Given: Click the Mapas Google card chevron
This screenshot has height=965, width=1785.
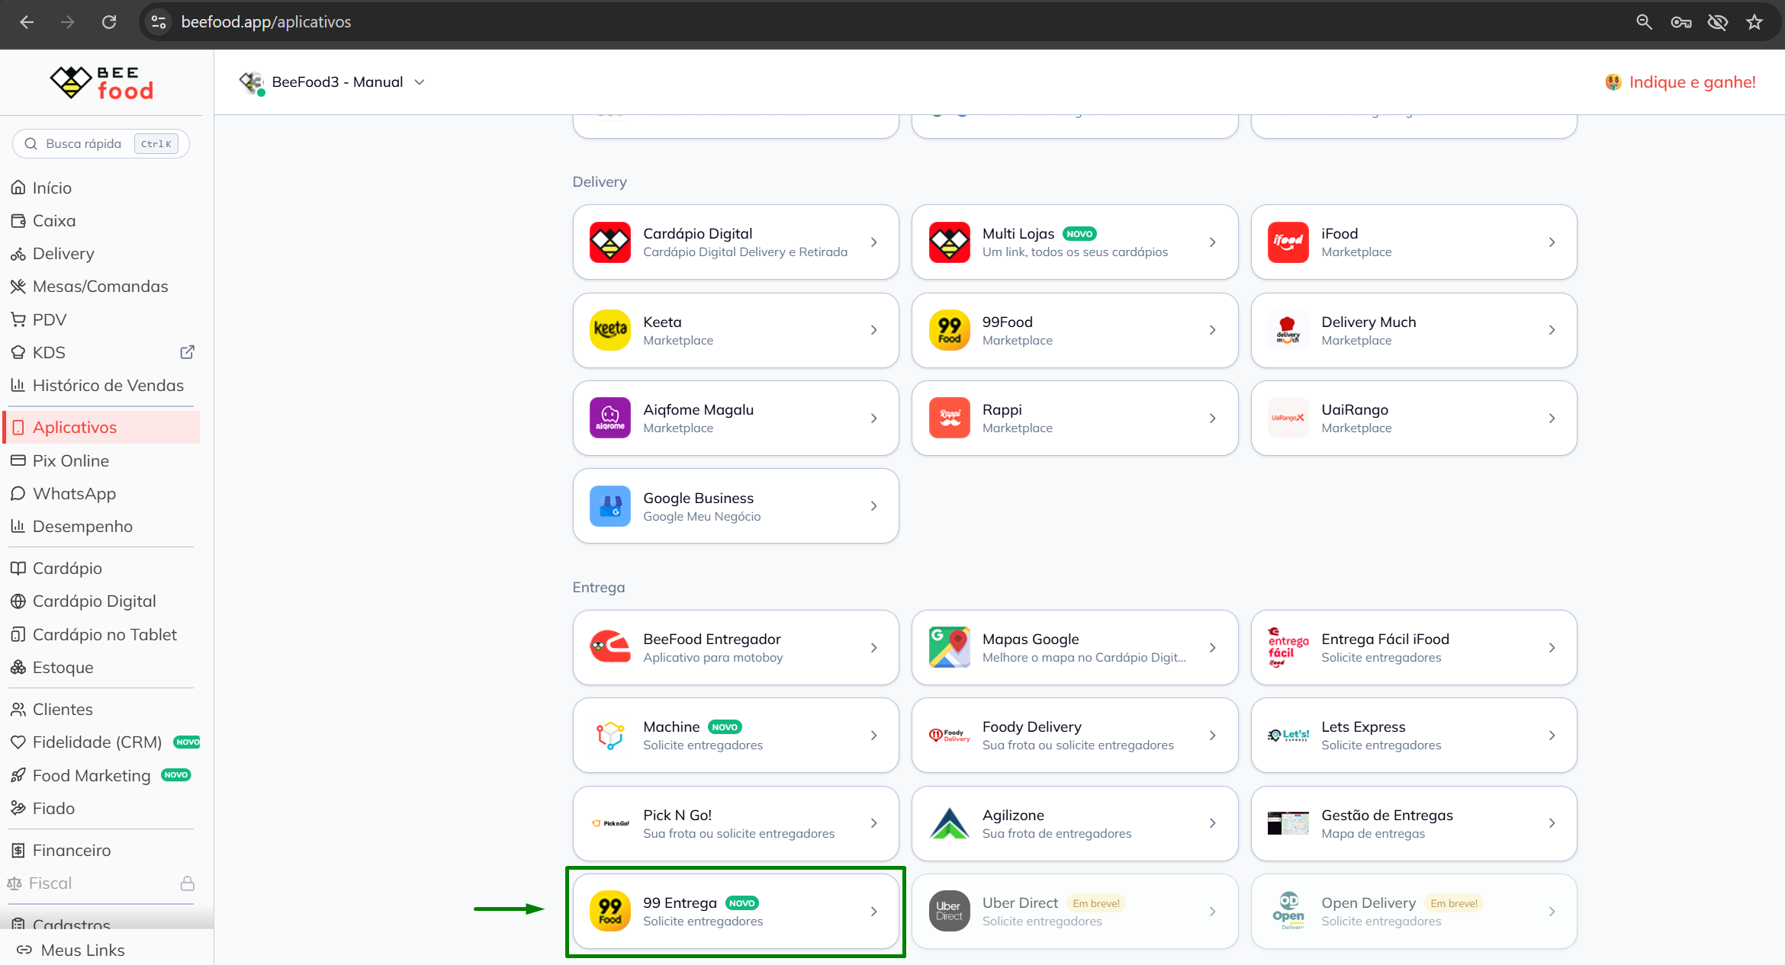Looking at the screenshot, I should click(1212, 647).
